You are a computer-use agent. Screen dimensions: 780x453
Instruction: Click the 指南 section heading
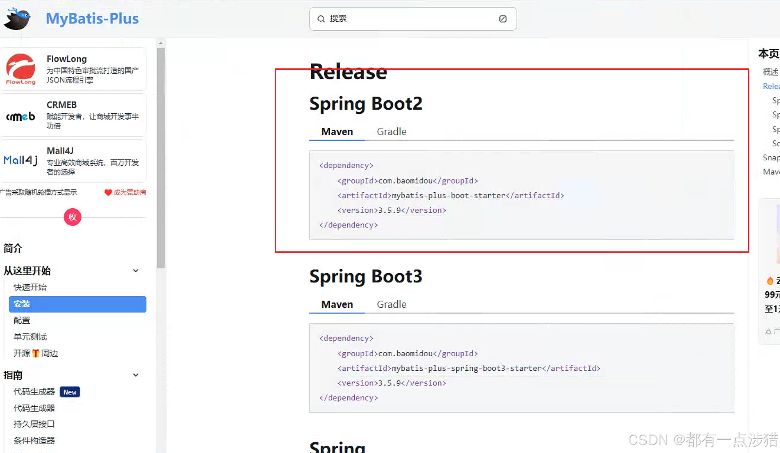point(13,375)
